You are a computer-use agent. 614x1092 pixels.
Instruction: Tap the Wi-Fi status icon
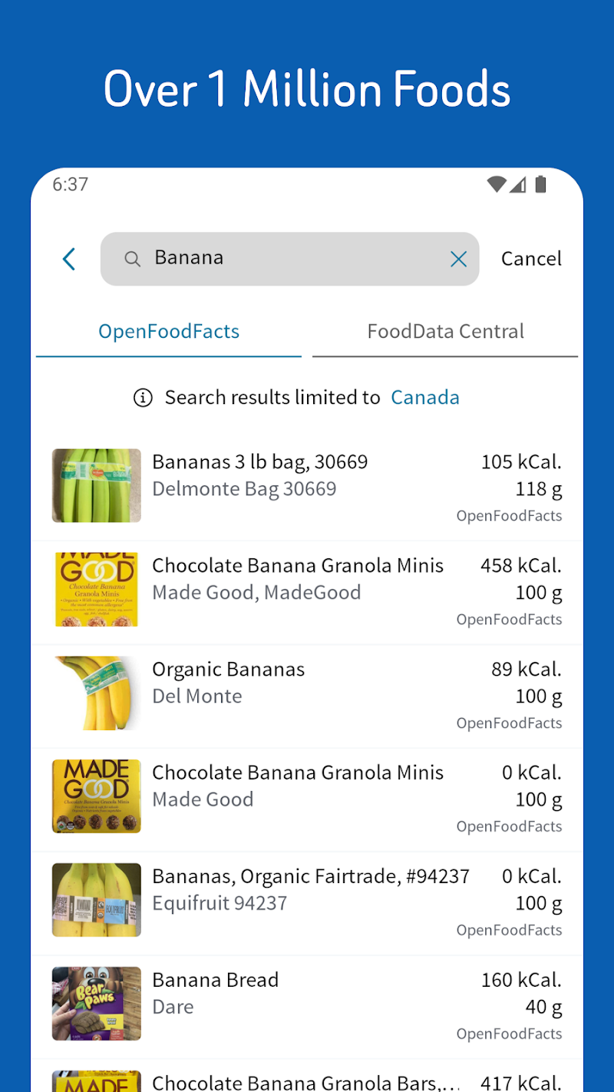click(x=497, y=184)
